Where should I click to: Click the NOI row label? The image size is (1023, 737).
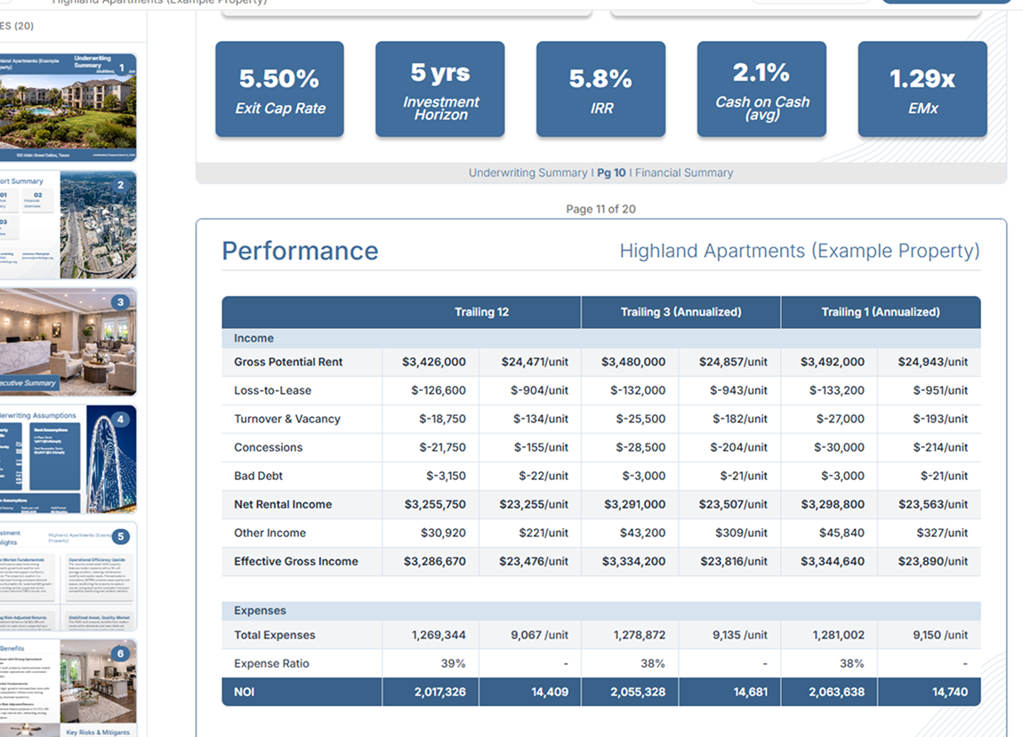(244, 692)
